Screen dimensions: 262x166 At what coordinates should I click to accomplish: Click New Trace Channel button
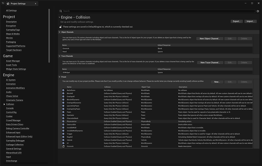pyautogui.click(x=210, y=63)
